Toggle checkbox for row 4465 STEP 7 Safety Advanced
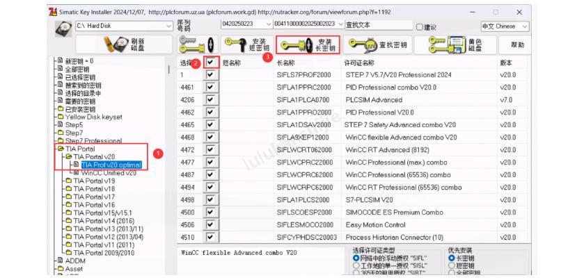This screenshot has width=584, height=280. point(211,125)
